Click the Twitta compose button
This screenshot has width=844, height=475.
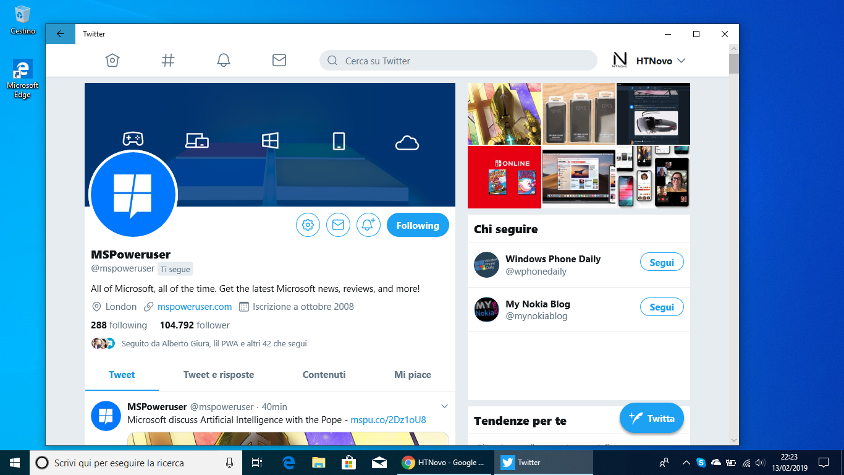pyautogui.click(x=652, y=419)
